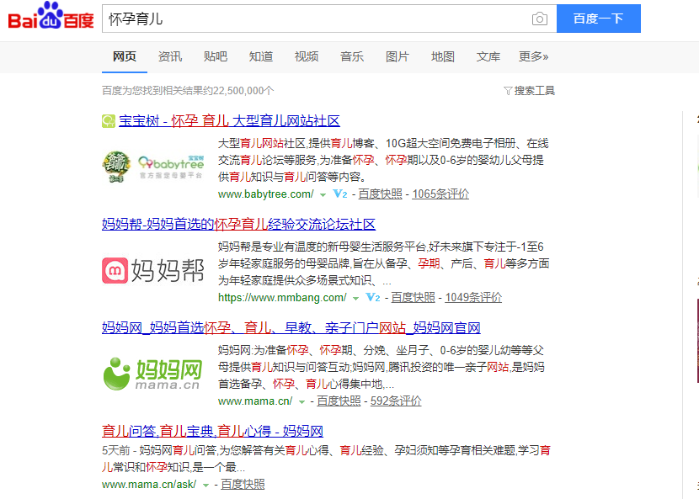Open the 宝宝树 search result link
Image resolution: width=699 pixels, height=499 pixels.
click(x=227, y=120)
